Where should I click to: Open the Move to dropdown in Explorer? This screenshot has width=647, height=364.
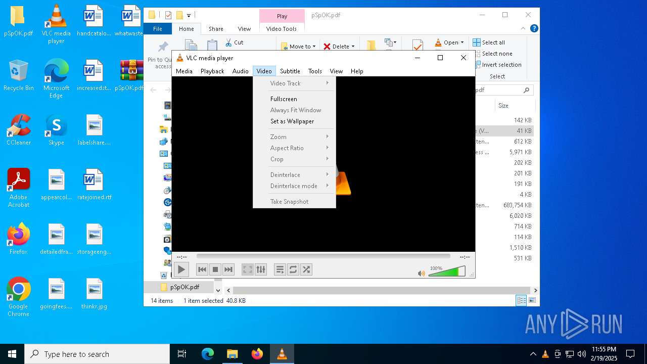pyautogui.click(x=299, y=47)
